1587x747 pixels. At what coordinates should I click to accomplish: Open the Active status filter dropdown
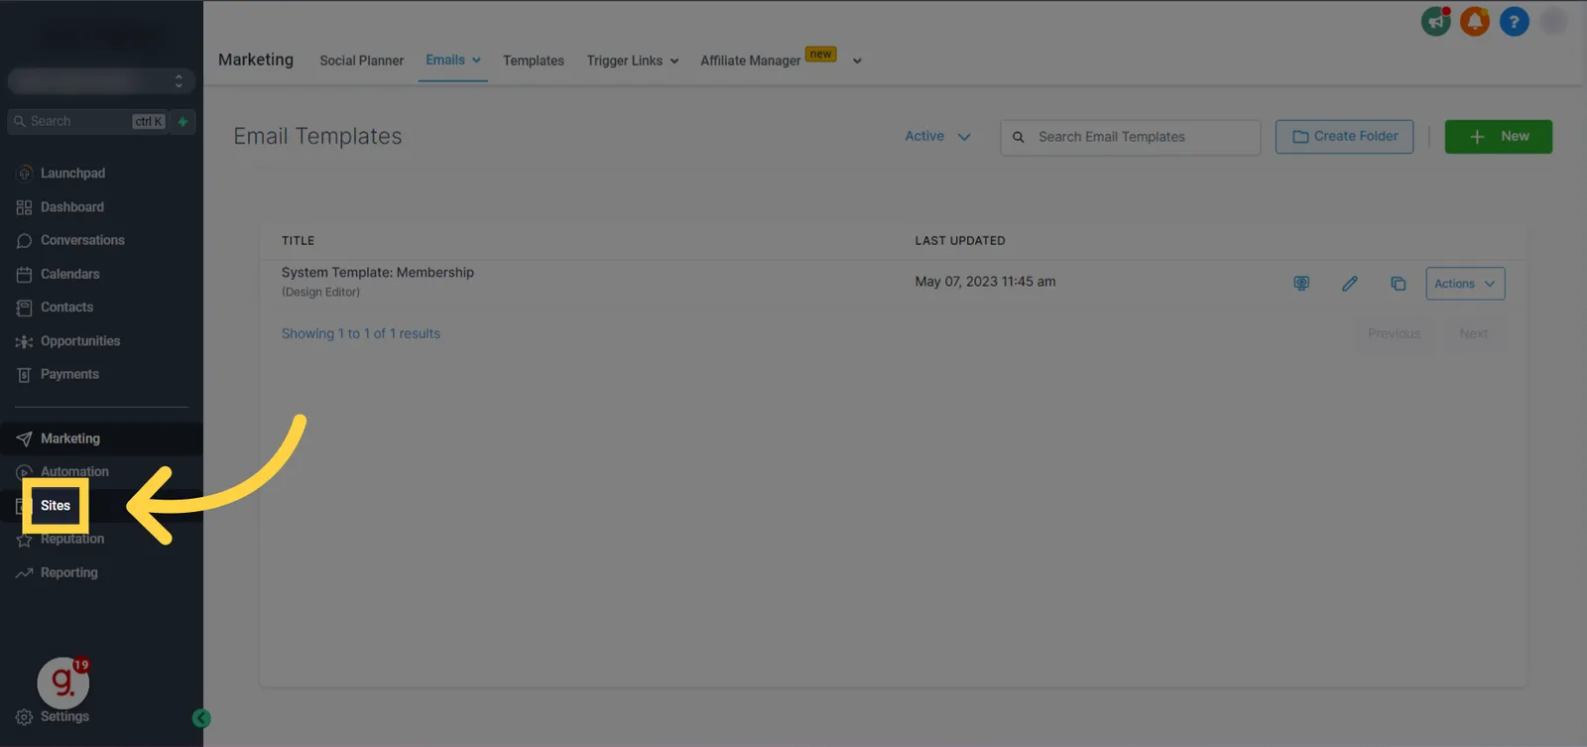pos(937,136)
